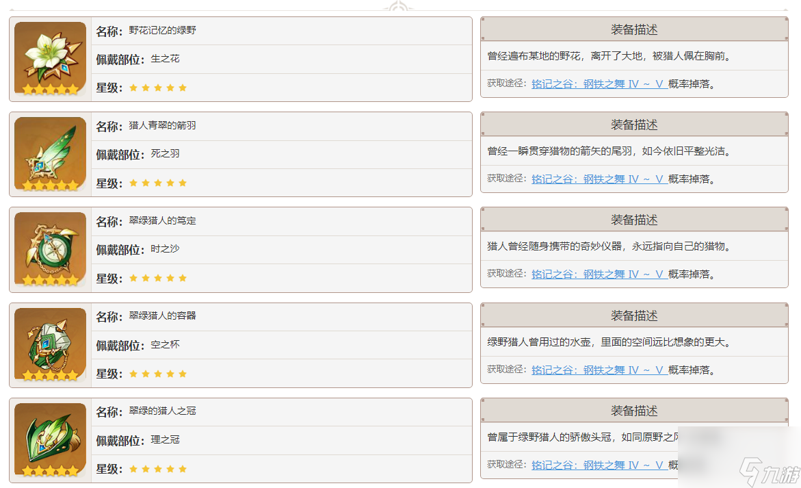
Task: Select the name 翠绿猎人的容器
Action: coord(162,316)
